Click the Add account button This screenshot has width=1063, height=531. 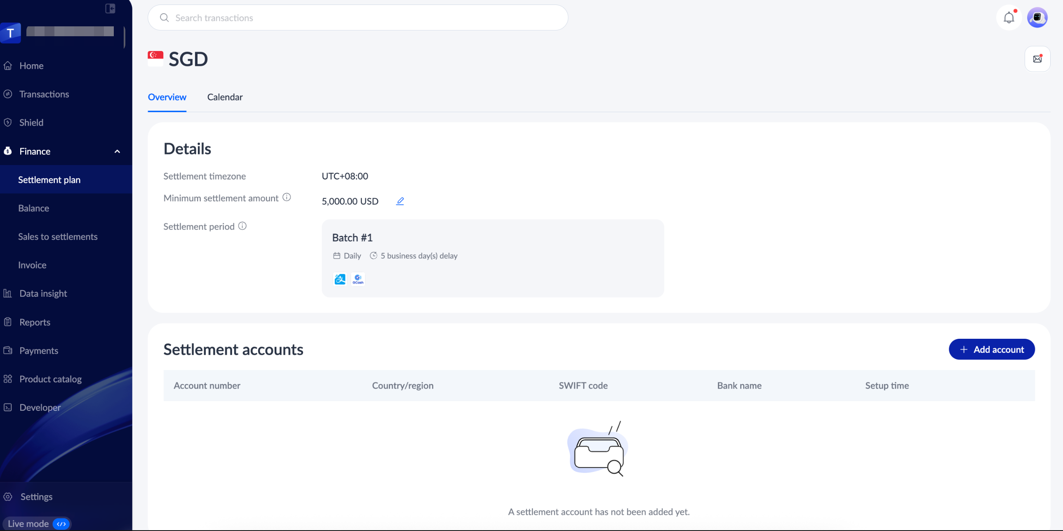coord(992,349)
